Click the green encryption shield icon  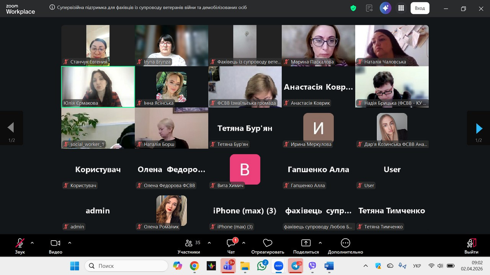353,8
